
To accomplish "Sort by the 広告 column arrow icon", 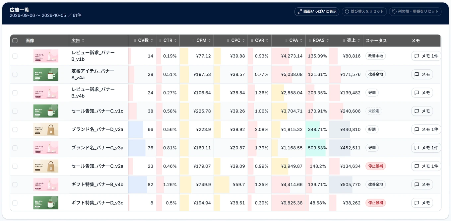I will point(83,40).
